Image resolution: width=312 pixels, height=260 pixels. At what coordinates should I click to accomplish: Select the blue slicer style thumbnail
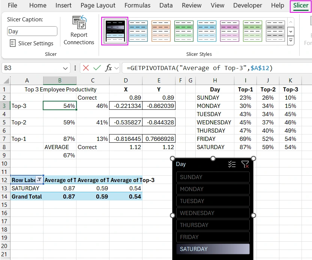(138, 31)
